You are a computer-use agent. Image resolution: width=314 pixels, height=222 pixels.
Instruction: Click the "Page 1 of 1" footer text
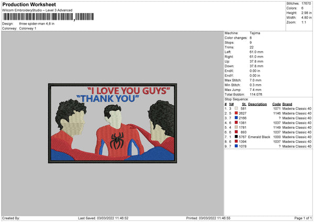303,218
